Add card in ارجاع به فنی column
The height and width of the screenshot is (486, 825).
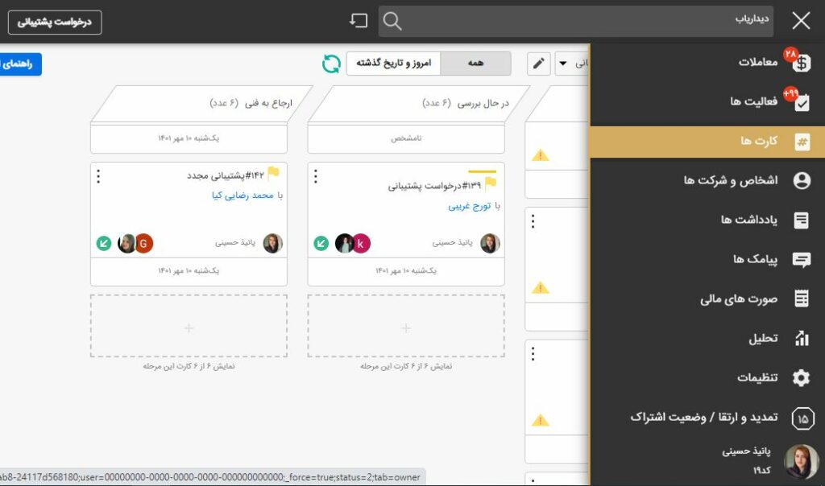coord(189,326)
